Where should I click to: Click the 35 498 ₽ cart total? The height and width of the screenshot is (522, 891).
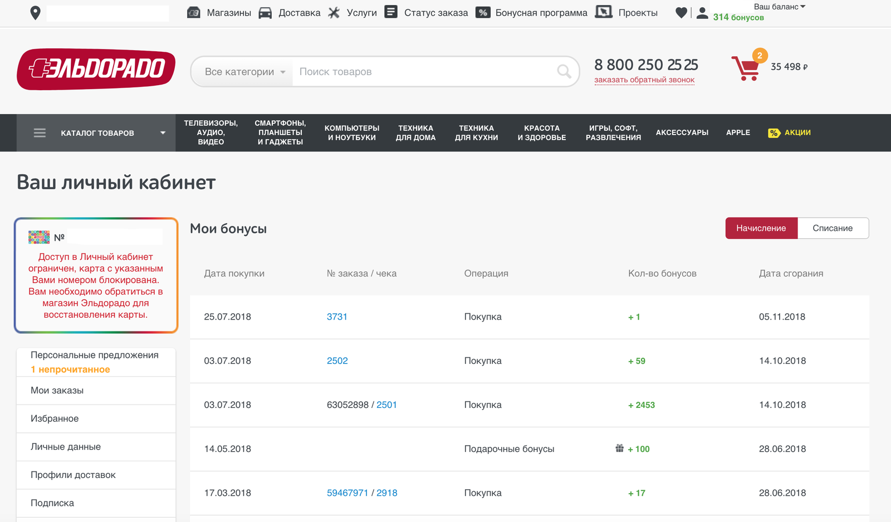click(x=789, y=67)
